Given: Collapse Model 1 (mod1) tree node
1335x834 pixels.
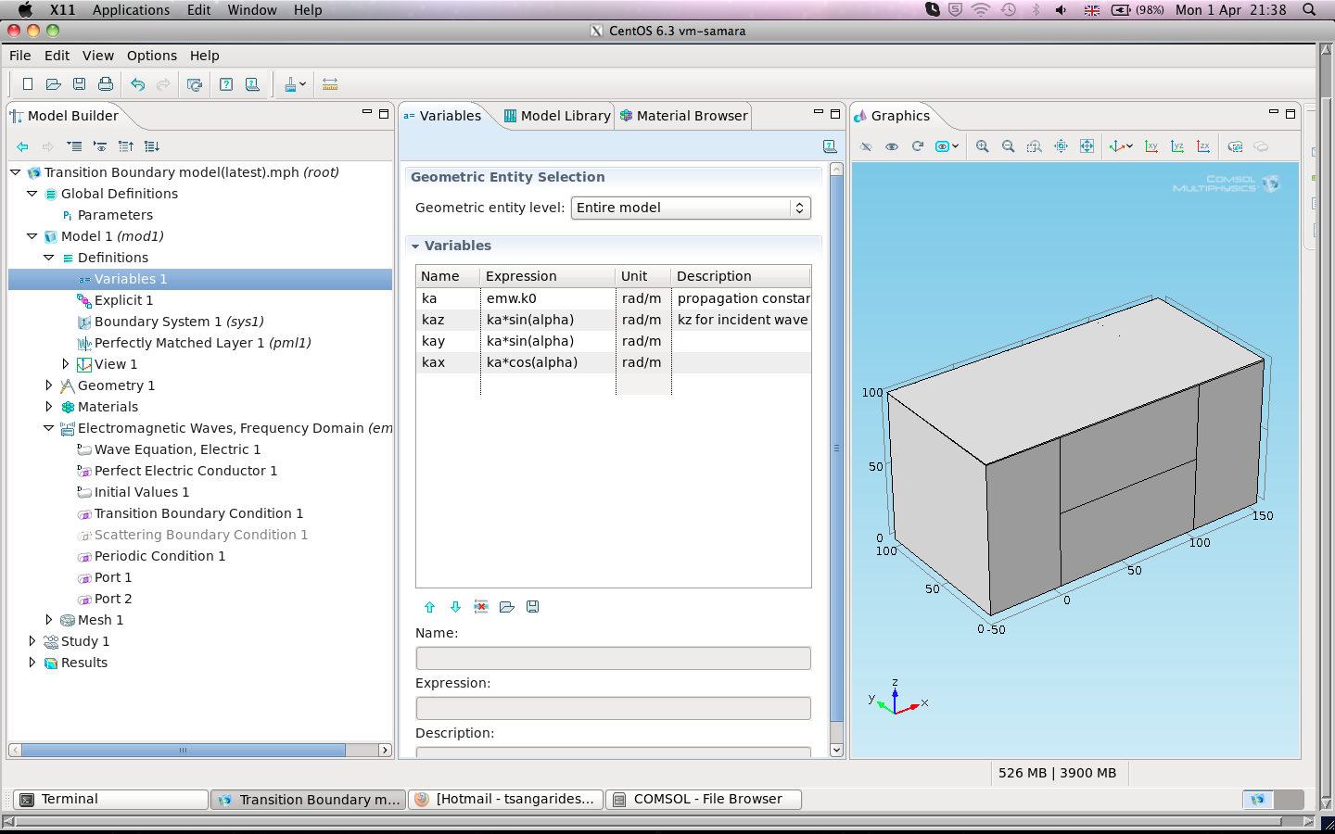Looking at the screenshot, I should tap(32, 236).
